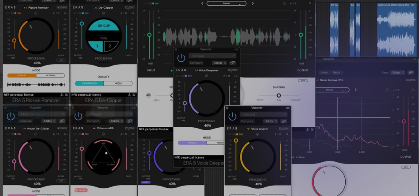Toggle the Voice Deepener ON switch
The image size is (419, 196).
click(x=185, y=76)
